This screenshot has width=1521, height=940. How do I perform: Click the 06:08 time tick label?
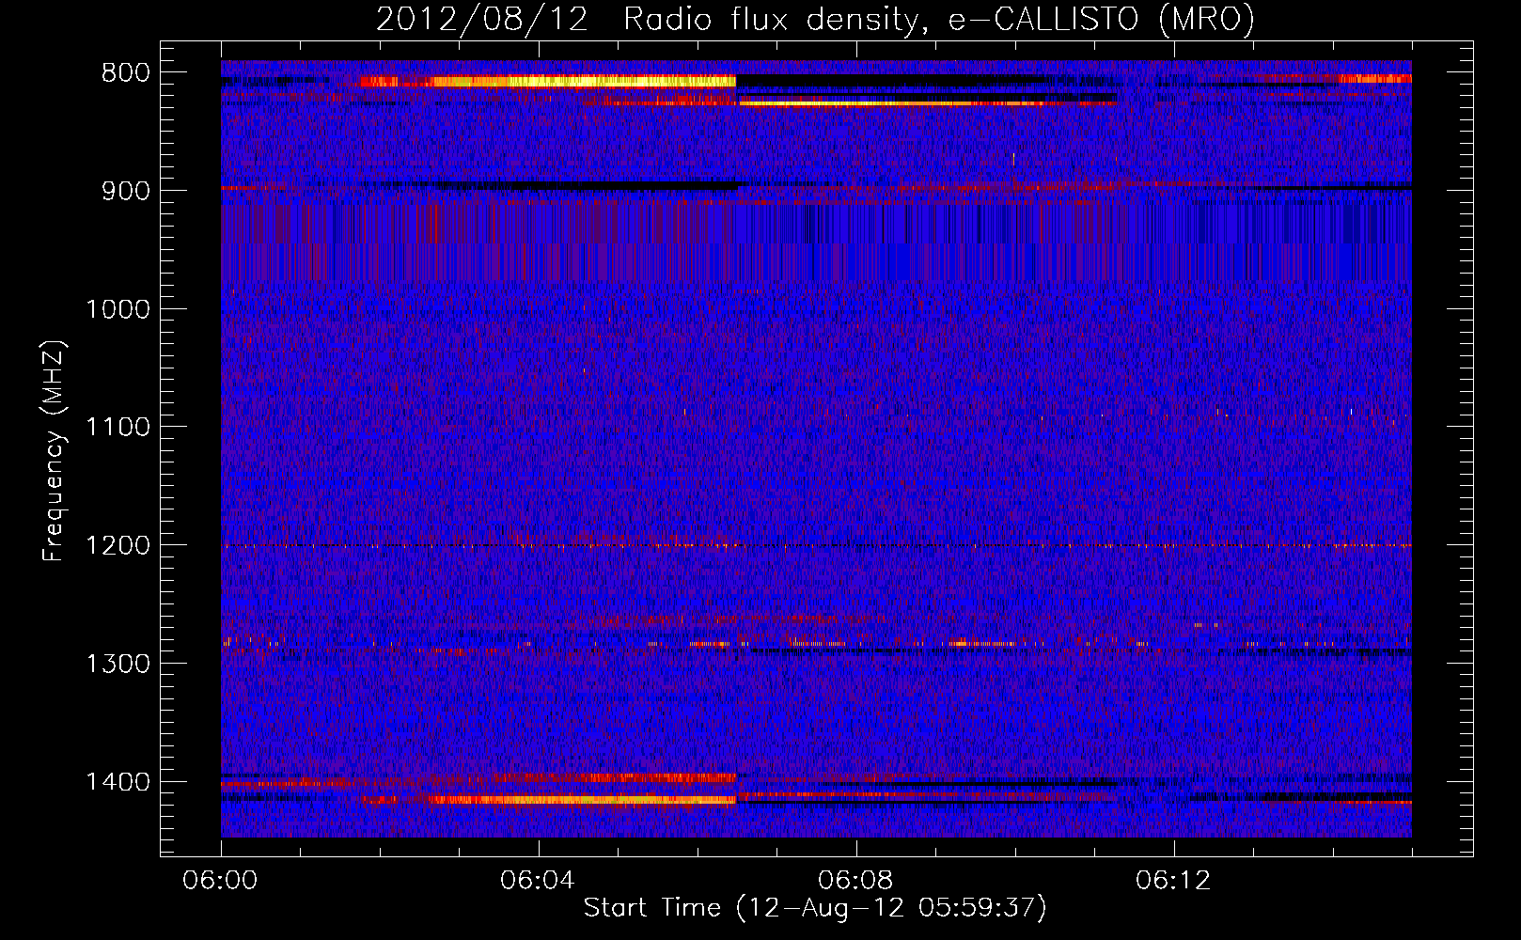(x=855, y=881)
